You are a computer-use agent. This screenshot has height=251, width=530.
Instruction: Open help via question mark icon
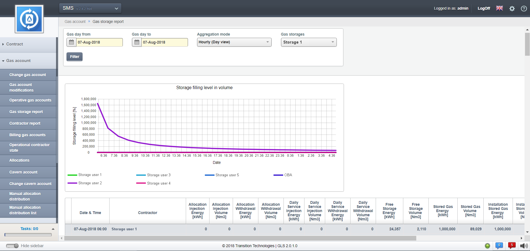point(524,9)
